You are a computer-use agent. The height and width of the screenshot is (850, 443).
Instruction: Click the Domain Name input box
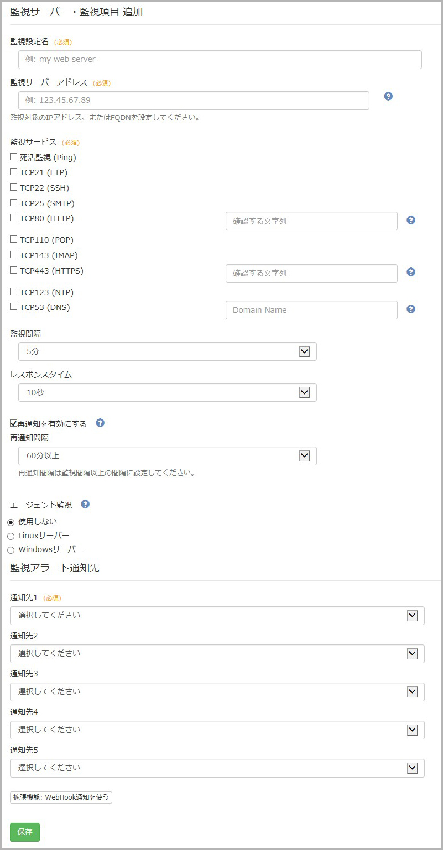click(311, 310)
